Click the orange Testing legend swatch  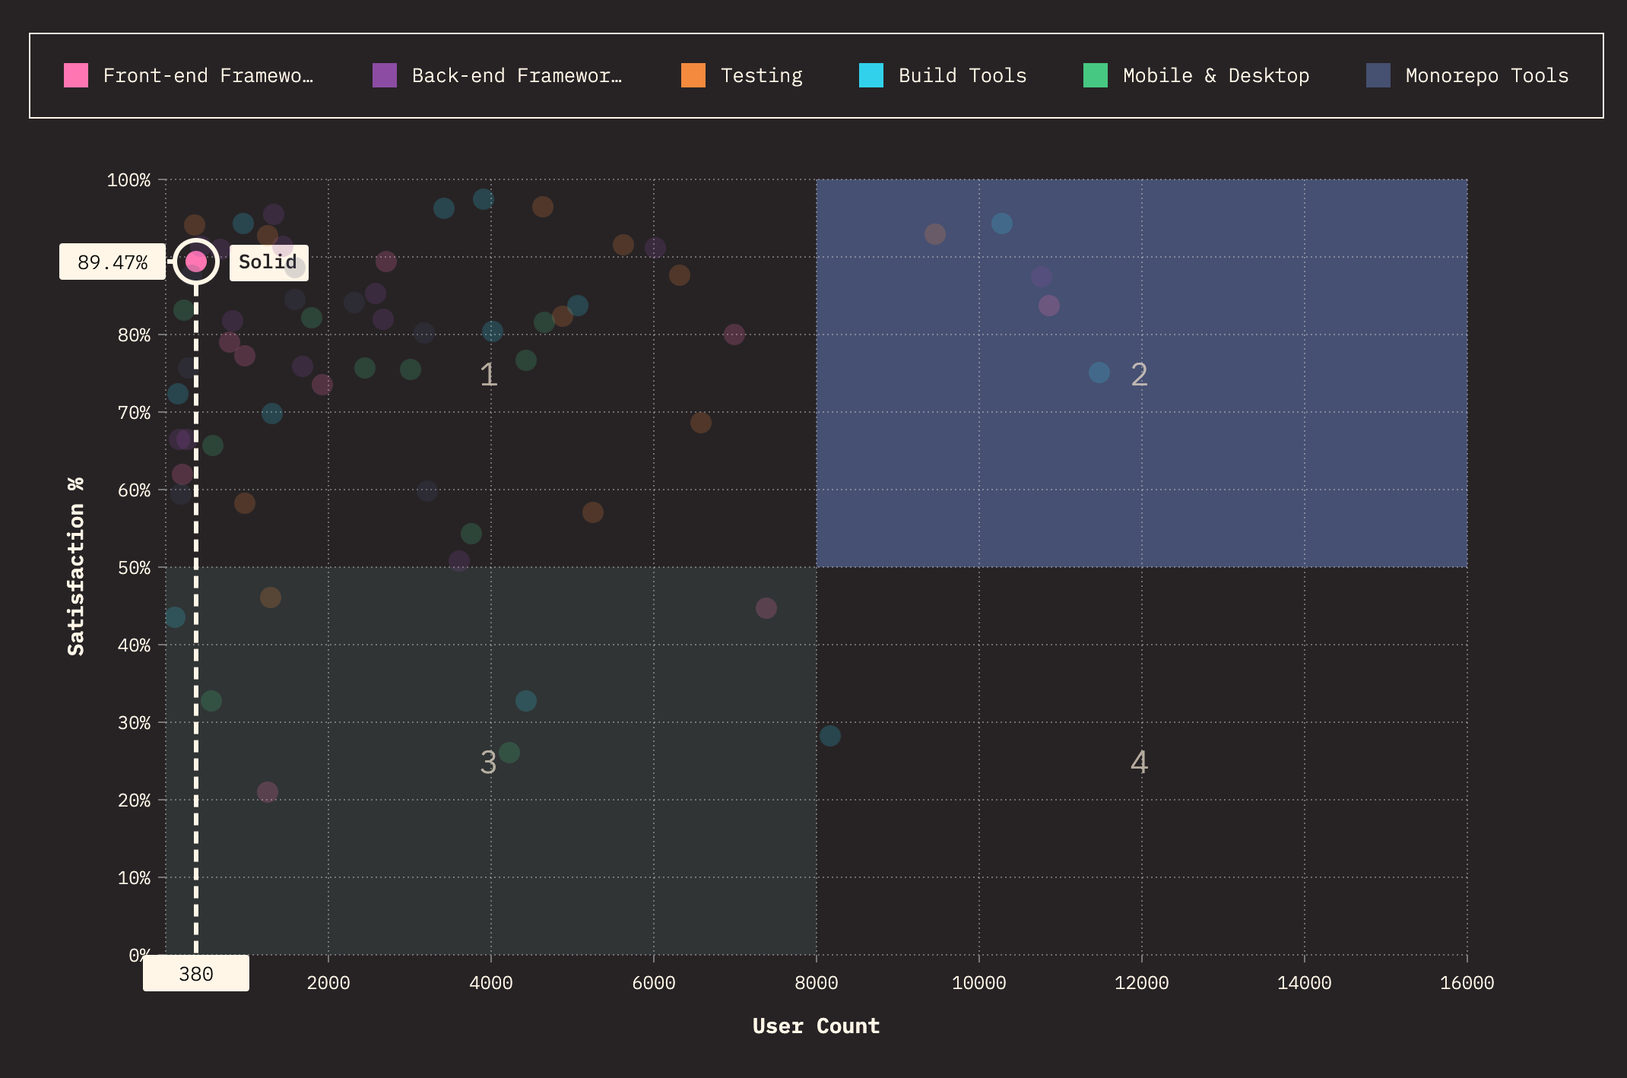tap(693, 75)
